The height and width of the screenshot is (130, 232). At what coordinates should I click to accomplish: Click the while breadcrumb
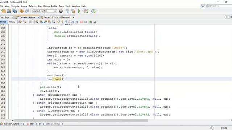(x=53, y=124)
